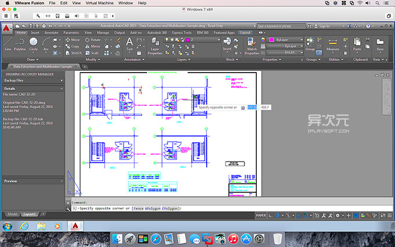
Task: Run Match Properties
Action: click(x=252, y=46)
